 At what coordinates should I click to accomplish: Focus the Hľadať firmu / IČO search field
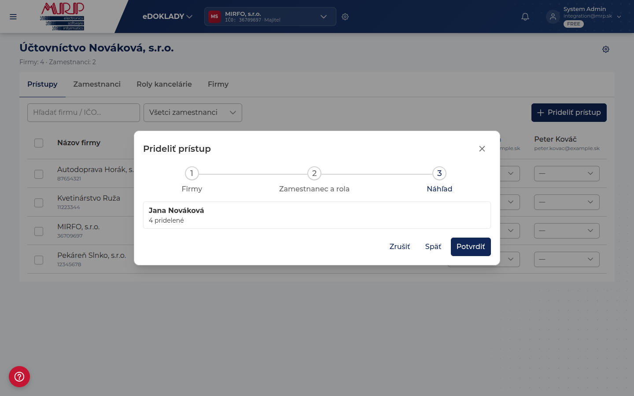coord(84,113)
